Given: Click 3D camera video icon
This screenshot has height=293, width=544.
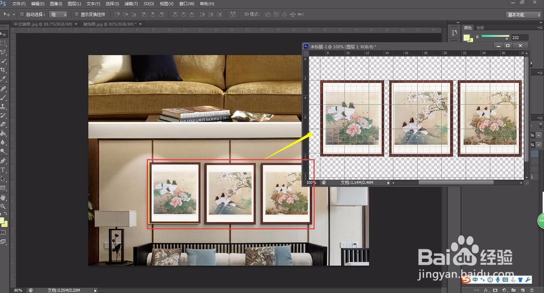Looking at the screenshot, I should [x=301, y=15].
